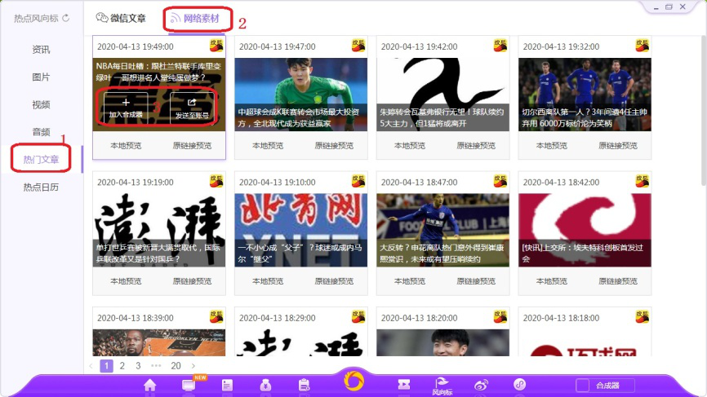Select 资讯 in the left sidebar
Image resolution: width=707 pixels, height=397 pixels.
[x=41, y=50]
